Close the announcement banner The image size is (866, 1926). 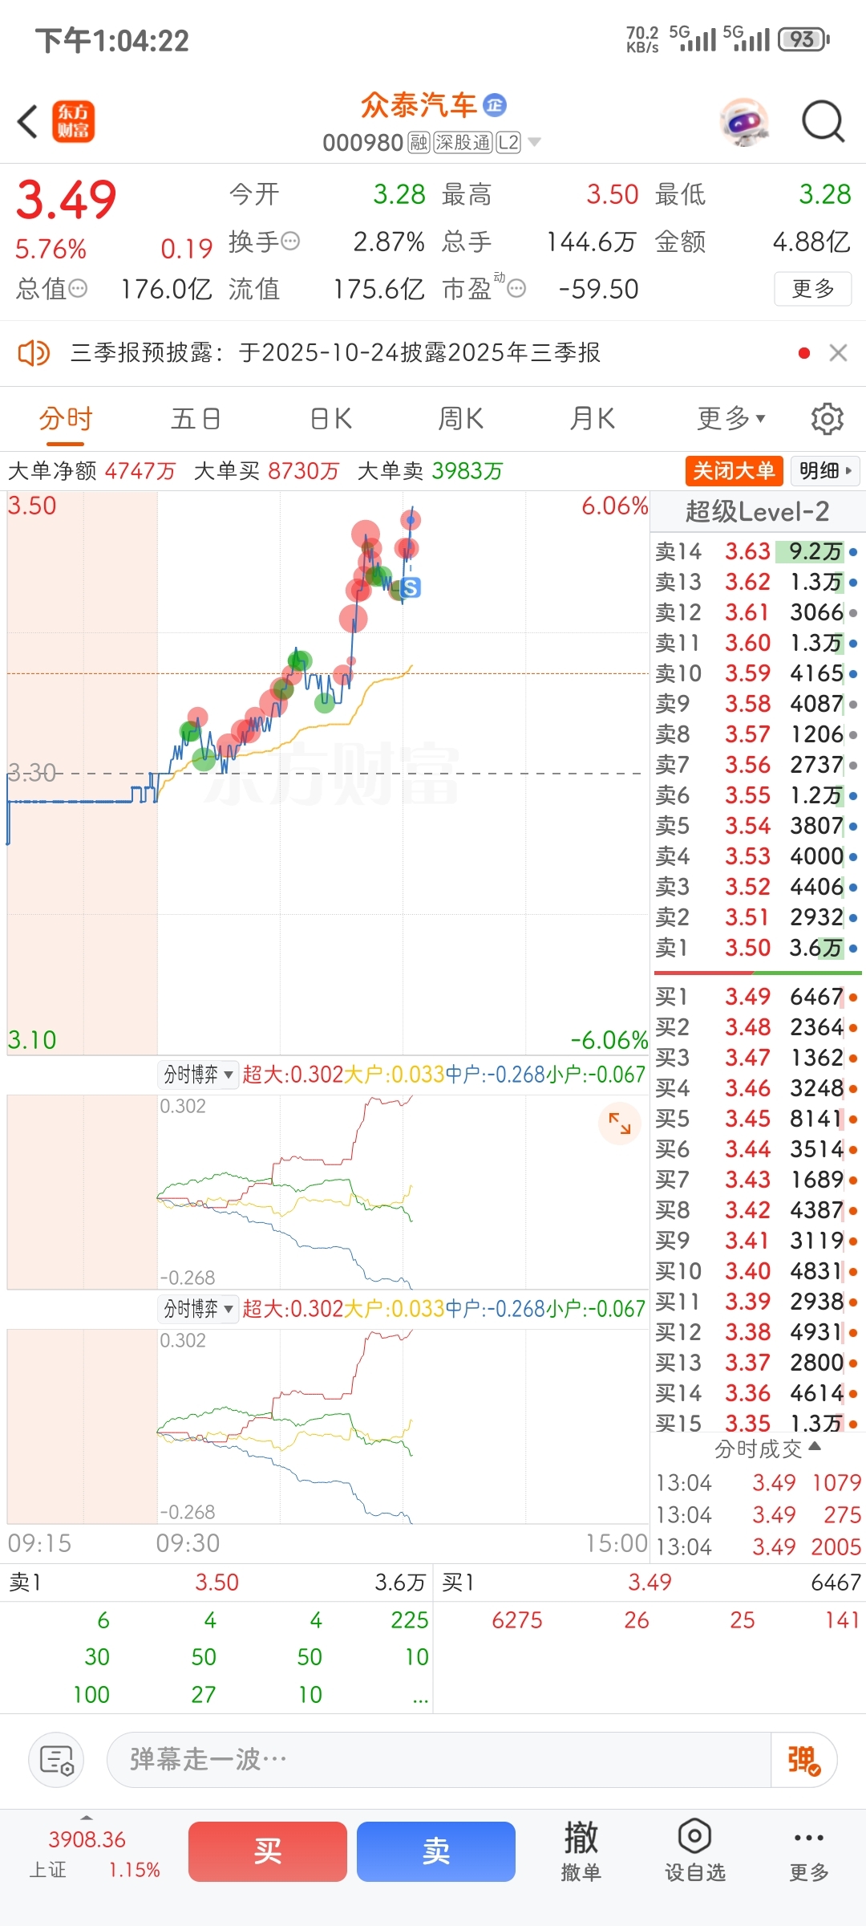point(838,352)
